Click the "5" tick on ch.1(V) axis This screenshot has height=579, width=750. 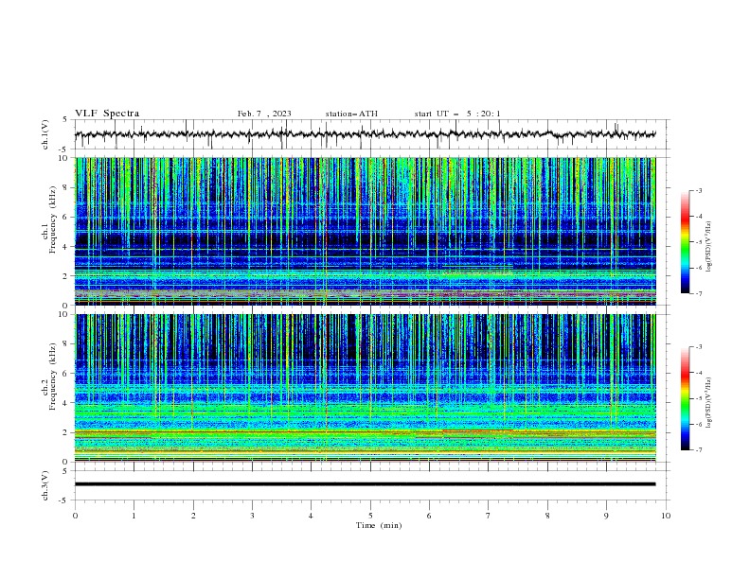64,120
